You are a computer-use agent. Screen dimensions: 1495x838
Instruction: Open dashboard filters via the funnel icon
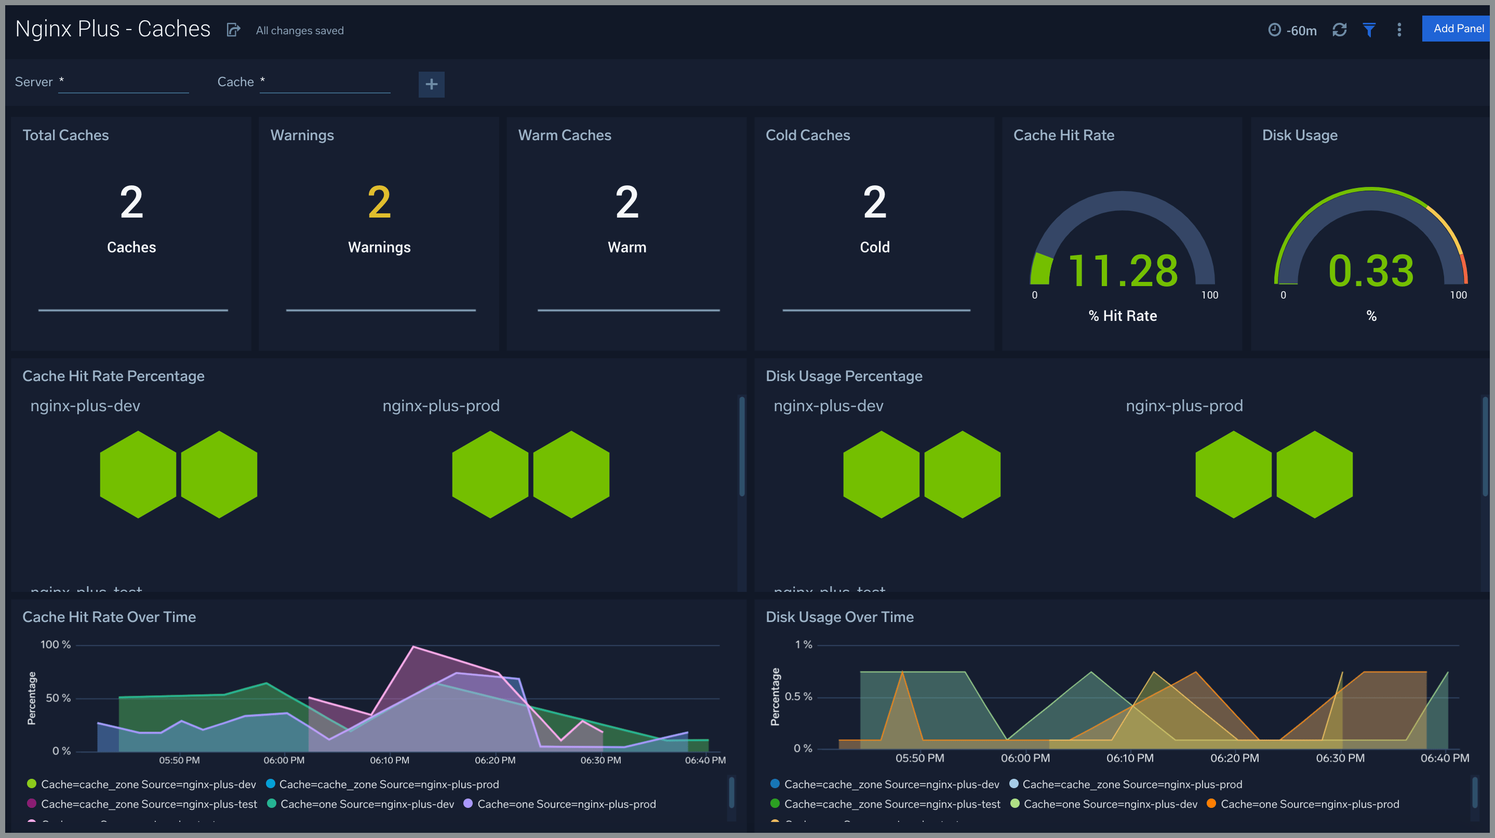tap(1370, 30)
